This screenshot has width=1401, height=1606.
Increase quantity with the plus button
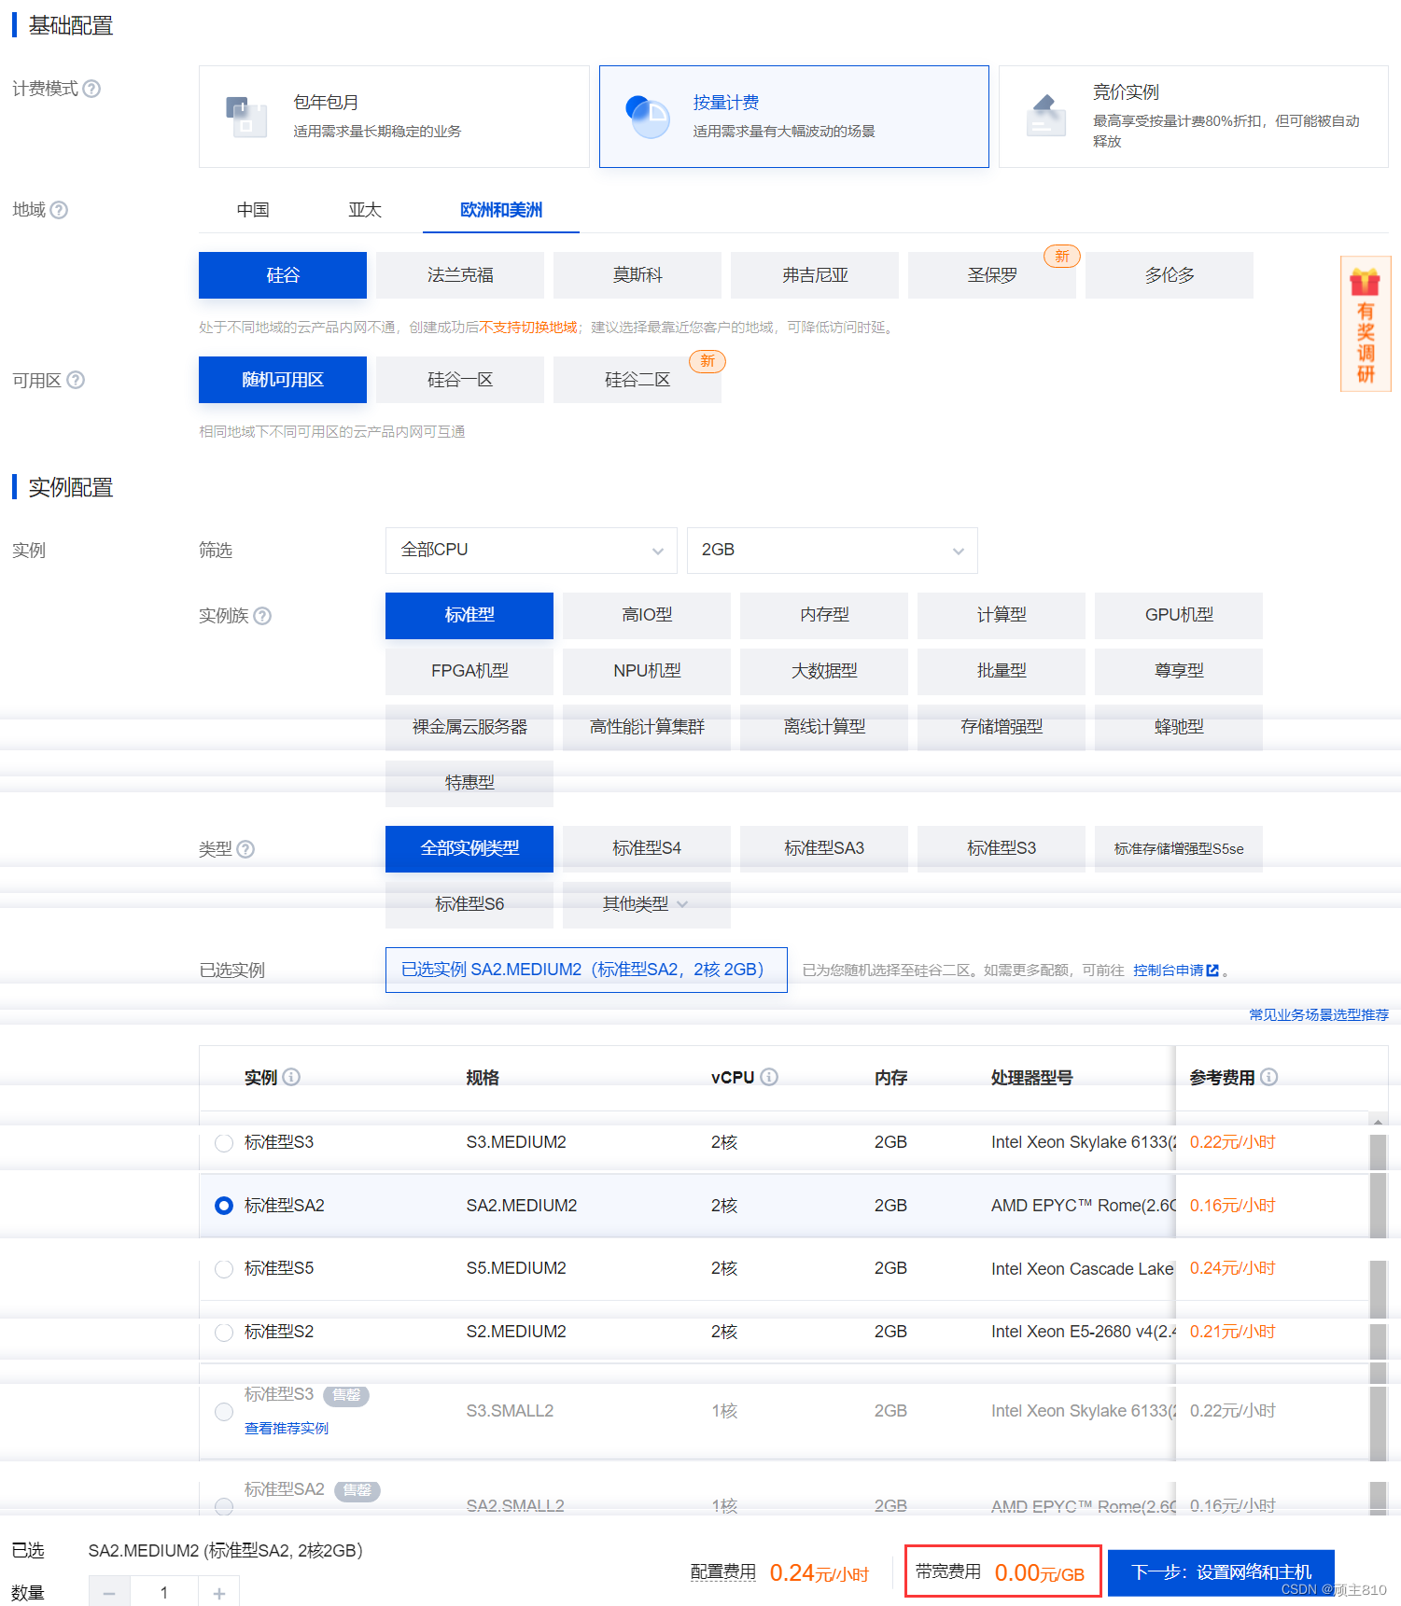click(218, 1592)
